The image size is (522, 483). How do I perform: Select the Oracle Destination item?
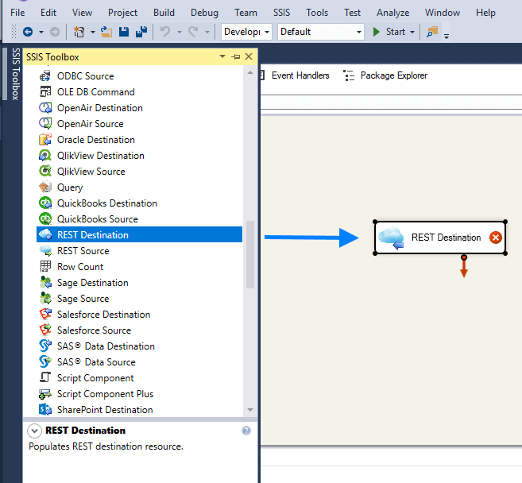95,140
